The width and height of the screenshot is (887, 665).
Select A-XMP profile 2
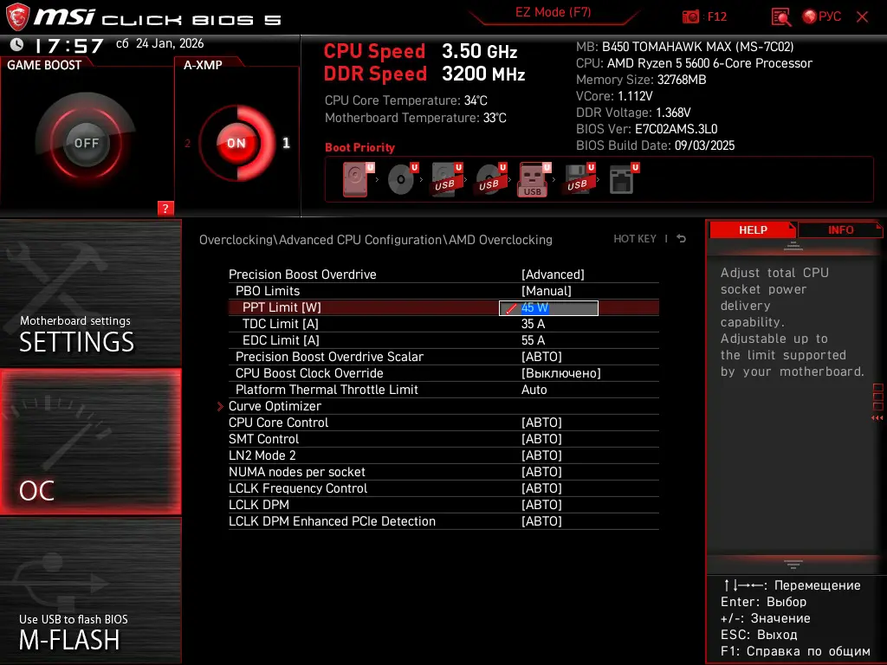tap(187, 144)
